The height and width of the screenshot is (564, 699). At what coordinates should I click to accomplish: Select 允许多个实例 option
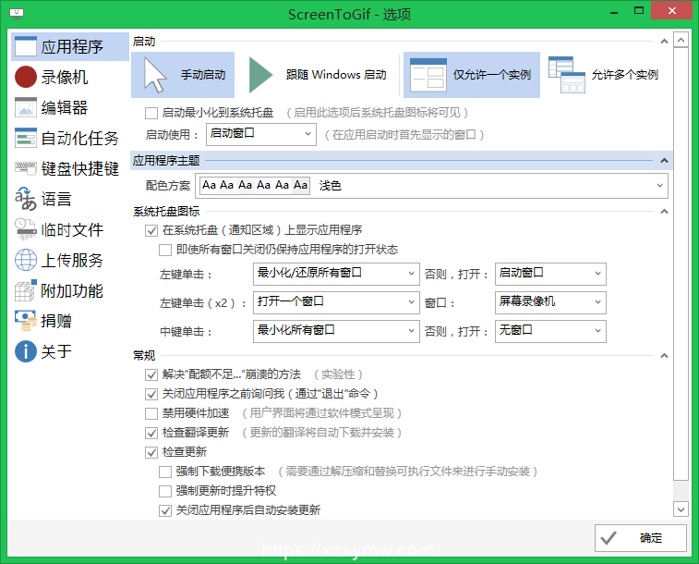click(x=604, y=75)
